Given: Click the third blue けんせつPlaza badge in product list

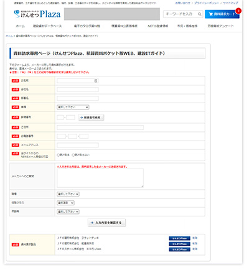Looking at the screenshot, I should pos(179,249).
